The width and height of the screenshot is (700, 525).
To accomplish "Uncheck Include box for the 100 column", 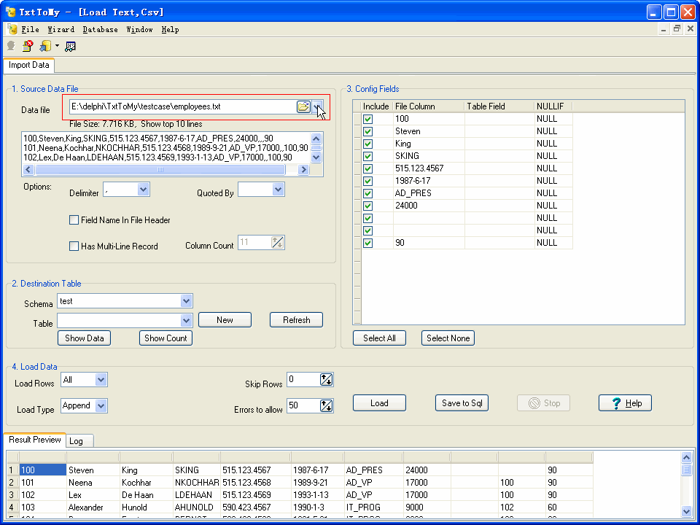I will point(367,119).
